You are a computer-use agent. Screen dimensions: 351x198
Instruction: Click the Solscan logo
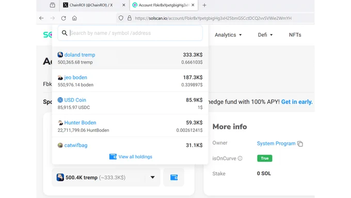pyautogui.click(x=47, y=35)
